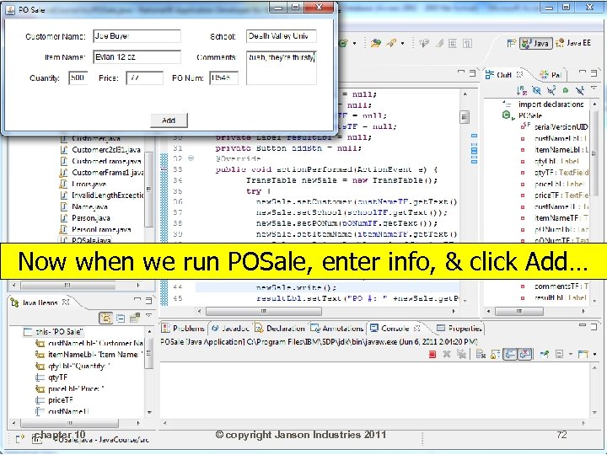Click the Add button in PO Sale window
Viewport: 607px width, 455px height.
[169, 120]
